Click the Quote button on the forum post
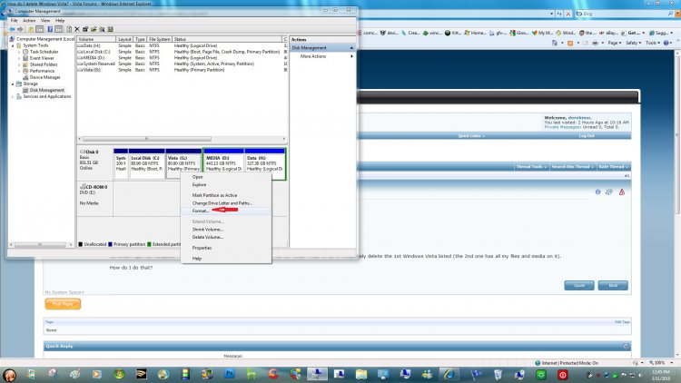681x383 pixels. (x=579, y=285)
